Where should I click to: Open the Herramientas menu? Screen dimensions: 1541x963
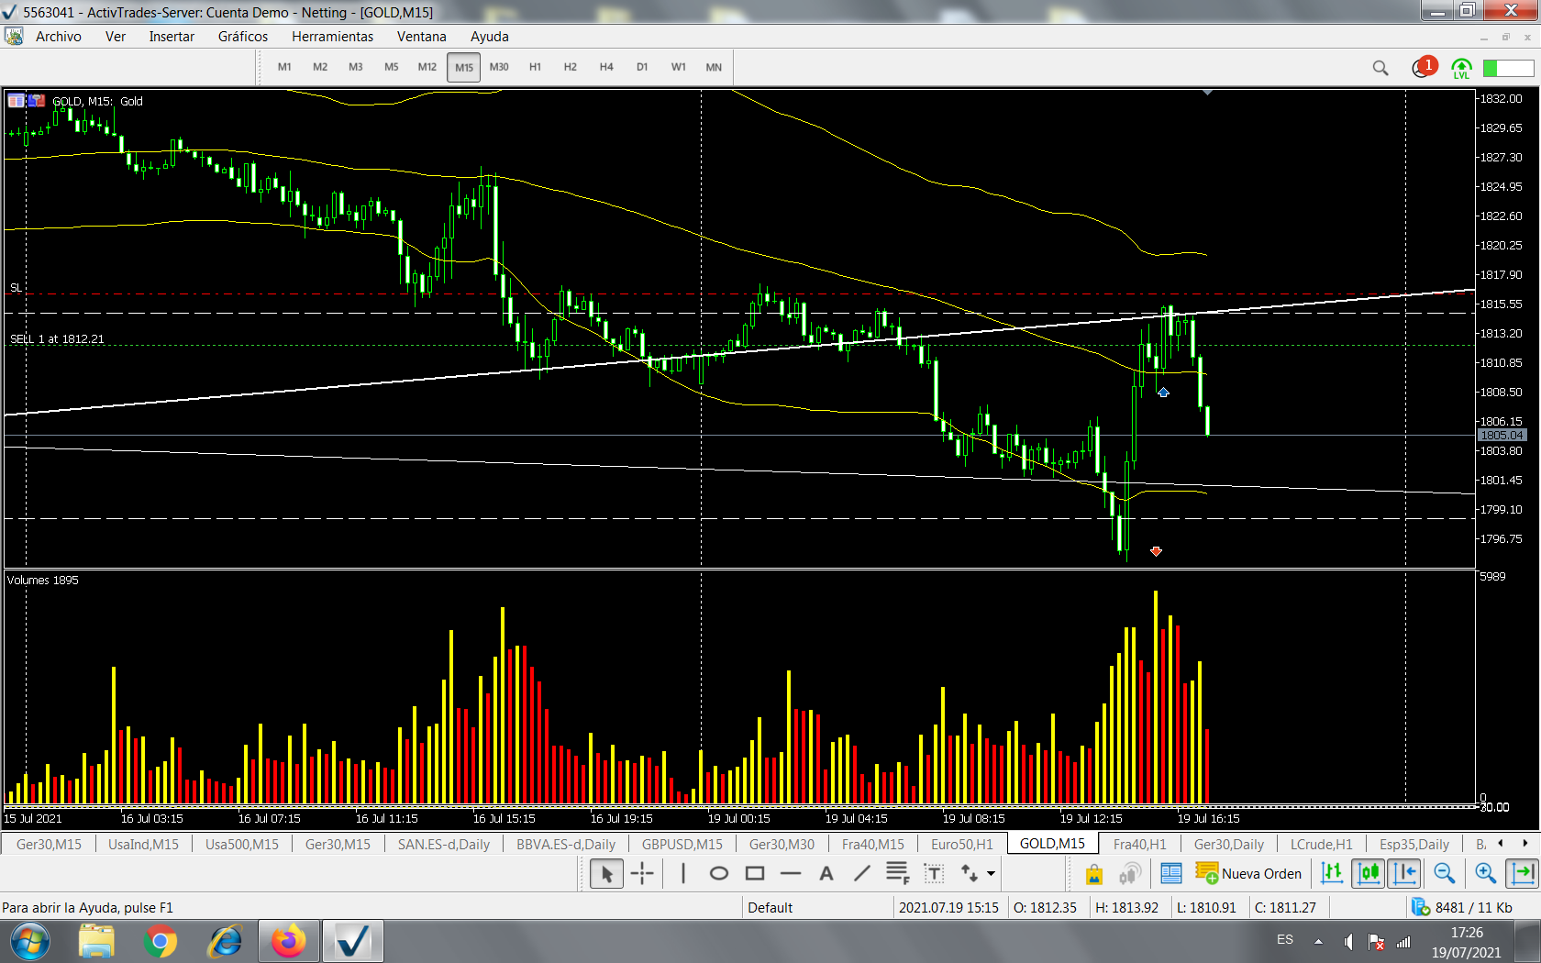pyautogui.click(x=332, y=37)
